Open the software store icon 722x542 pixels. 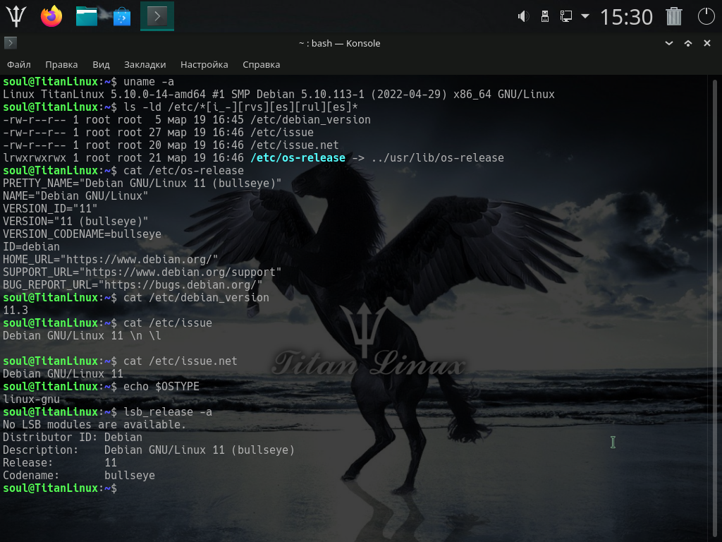click(122, 17)
